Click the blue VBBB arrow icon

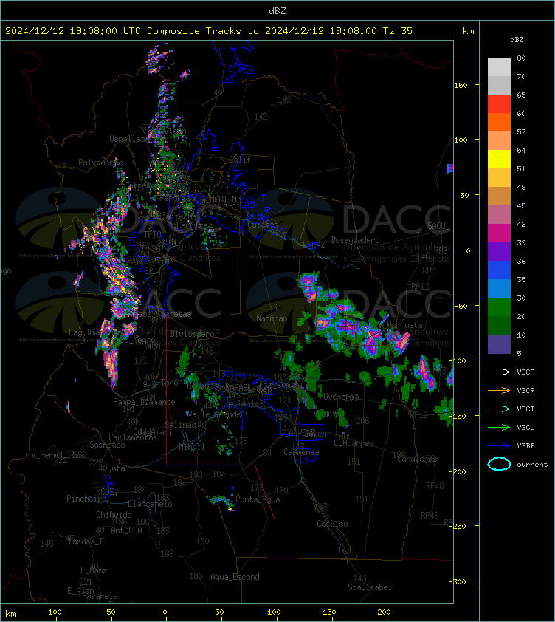(x=499, y=446)
